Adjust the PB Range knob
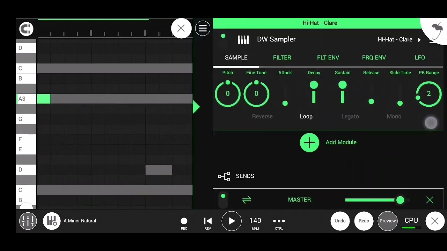 (x=429, y=93)
